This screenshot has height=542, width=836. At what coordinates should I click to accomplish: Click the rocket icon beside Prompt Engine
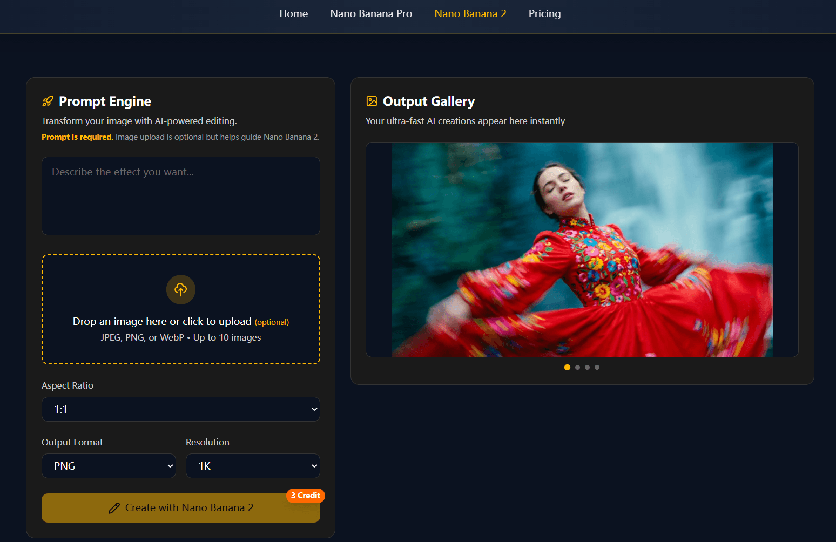[x=48, y=101]
